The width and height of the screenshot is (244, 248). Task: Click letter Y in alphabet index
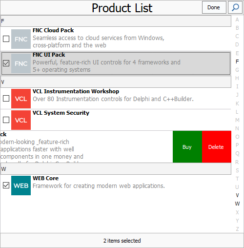click(237, 221)
